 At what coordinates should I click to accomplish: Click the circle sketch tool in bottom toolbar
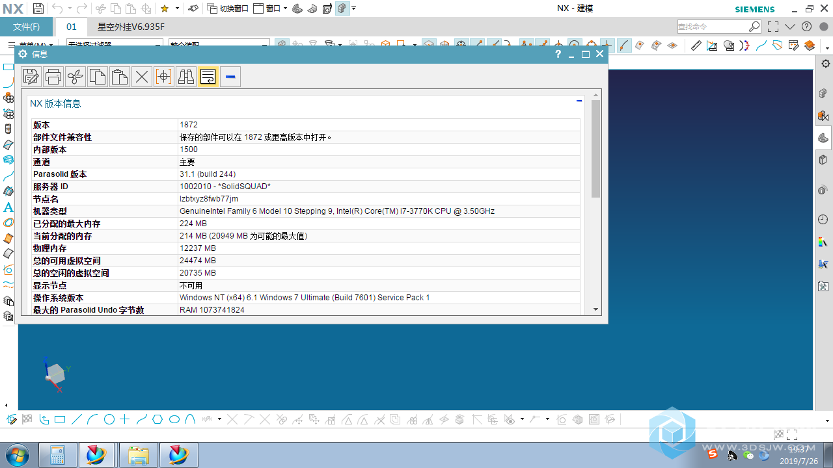pos(109,419)
